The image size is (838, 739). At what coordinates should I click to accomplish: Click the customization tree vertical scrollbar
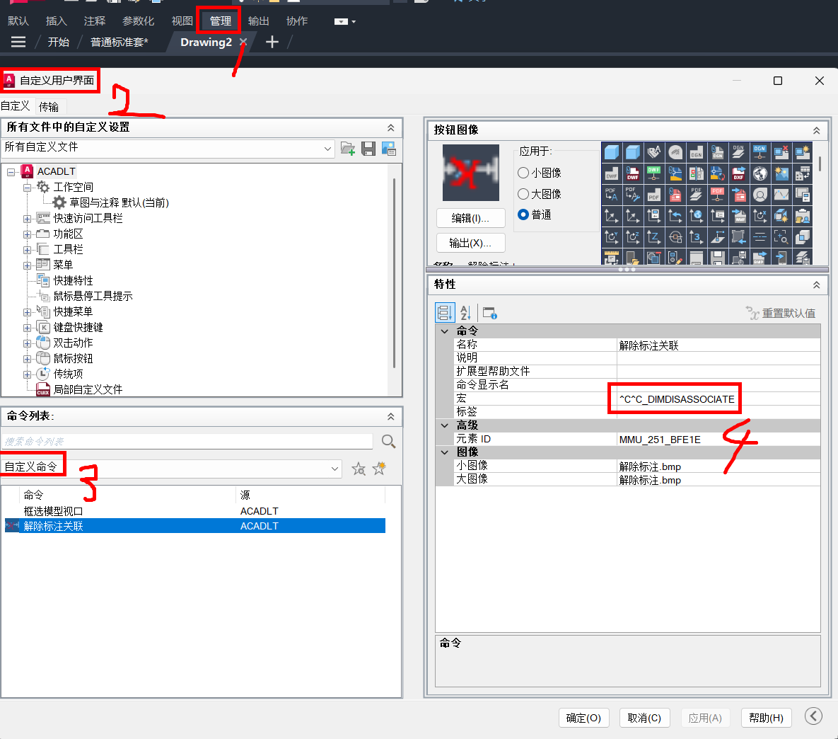click(395, 273)
